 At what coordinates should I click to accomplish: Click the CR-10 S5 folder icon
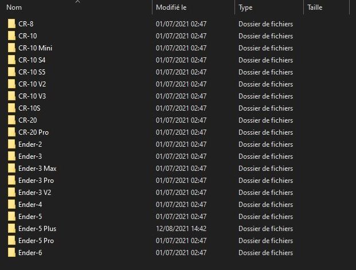pyautogui.click(x=11, y=72)
